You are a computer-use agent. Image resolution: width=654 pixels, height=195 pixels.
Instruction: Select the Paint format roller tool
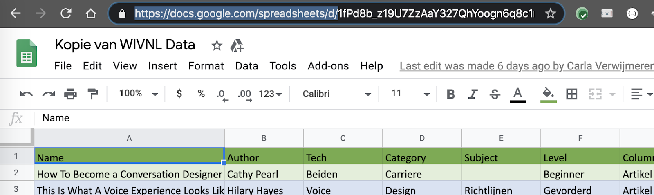click(x=93, y=94)
